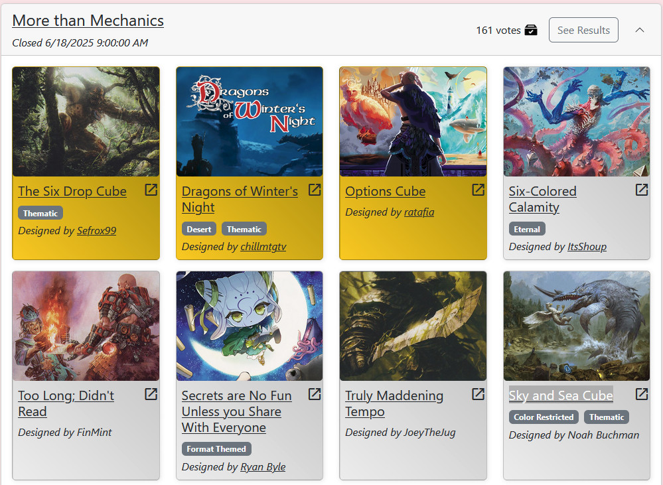
Task: Open Six-Colored Calamity external link icon
Action: pos(642,190)
